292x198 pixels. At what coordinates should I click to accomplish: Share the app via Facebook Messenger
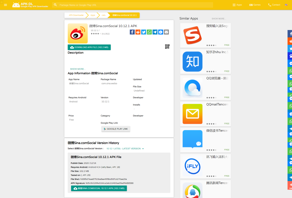pos(160,32)
